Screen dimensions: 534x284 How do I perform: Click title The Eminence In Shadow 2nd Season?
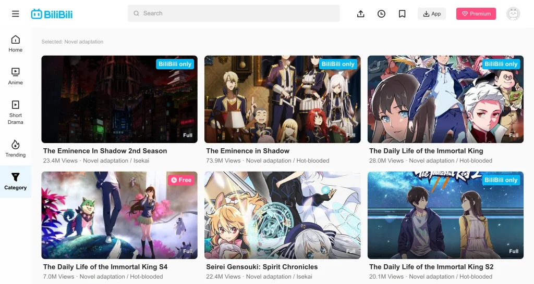pos(105,151)
